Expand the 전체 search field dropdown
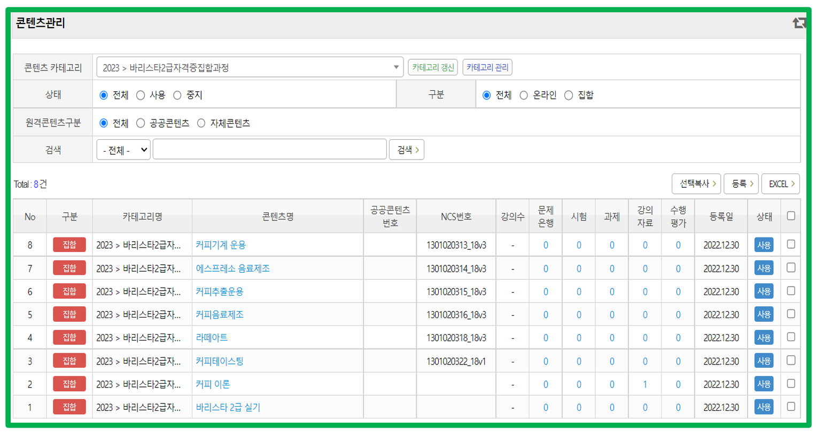The height and width of the screenshot is (436, 816). [123, 150]
